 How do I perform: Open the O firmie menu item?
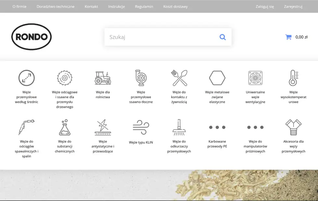[20, 6]
